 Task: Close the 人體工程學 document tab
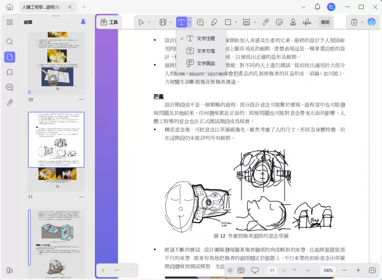[x=70, y=7]
